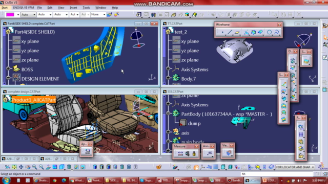Click the Extrude icon in S... toolbar

[283, 84]
